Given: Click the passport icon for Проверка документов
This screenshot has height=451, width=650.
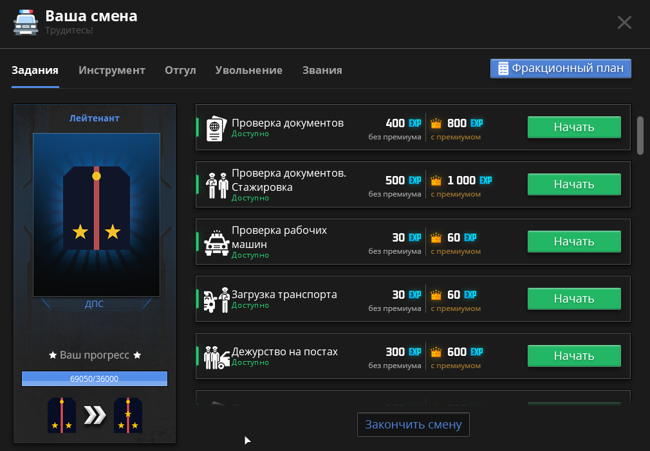Looking at the screenshot, I should click(216, 128).
